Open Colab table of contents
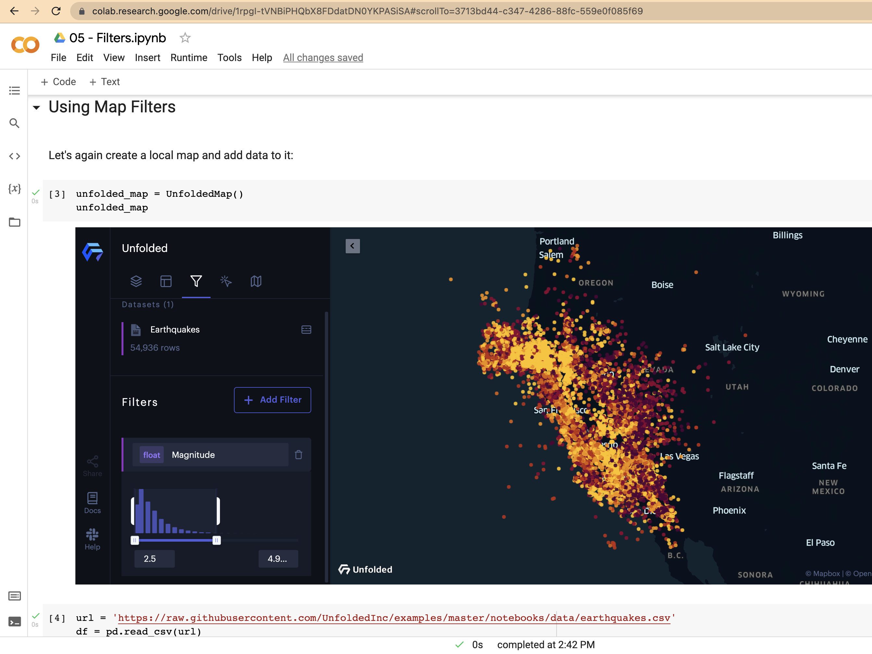The width and height of the screenshot is (872, 654). pos(15,91)
